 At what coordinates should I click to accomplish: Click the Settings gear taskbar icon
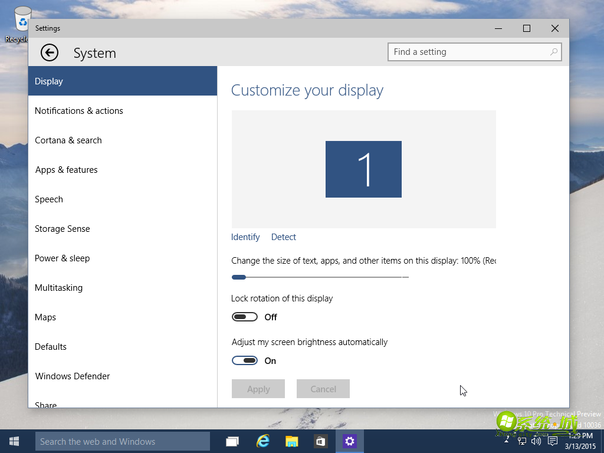pyautogui.click(x=350, y=441)
